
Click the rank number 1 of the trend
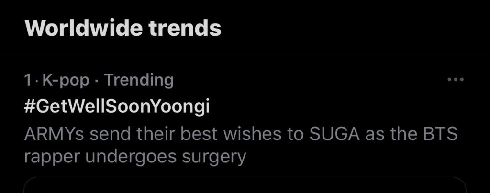click(x=27, y=80)
